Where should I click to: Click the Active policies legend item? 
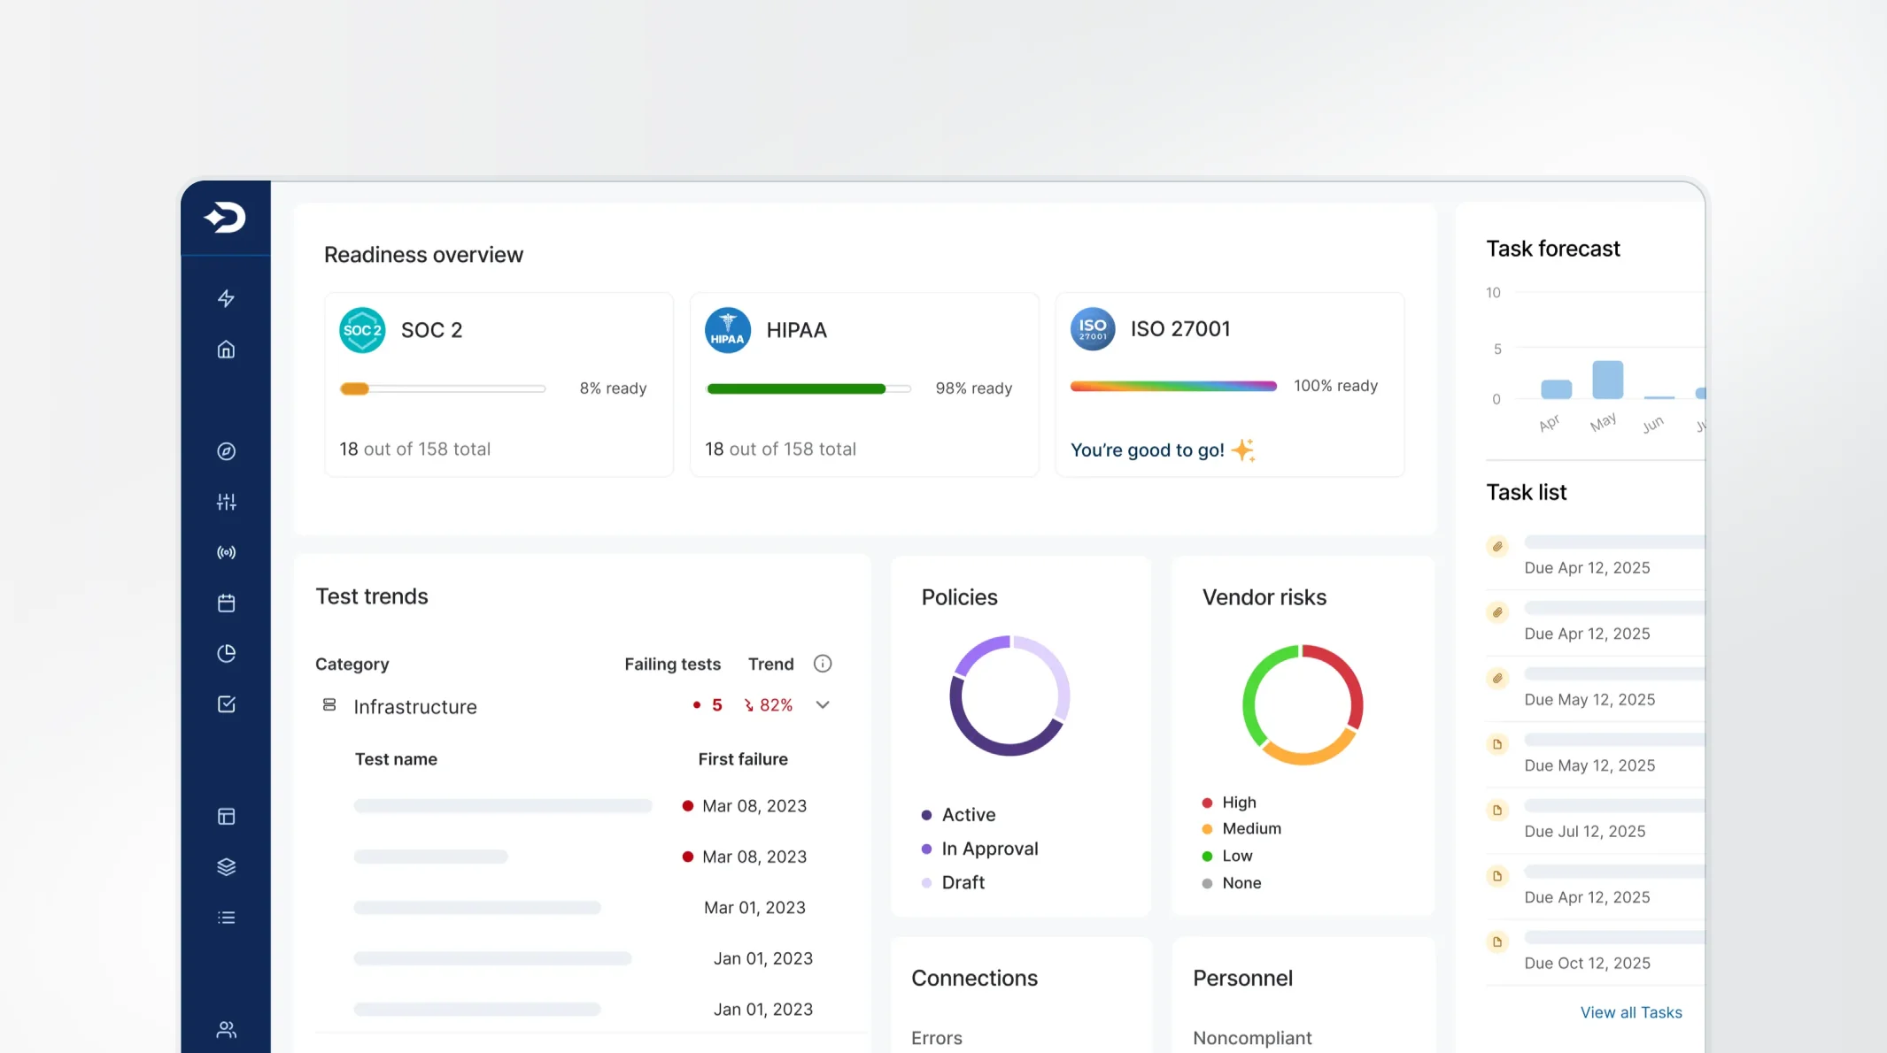tap(968, 815)
